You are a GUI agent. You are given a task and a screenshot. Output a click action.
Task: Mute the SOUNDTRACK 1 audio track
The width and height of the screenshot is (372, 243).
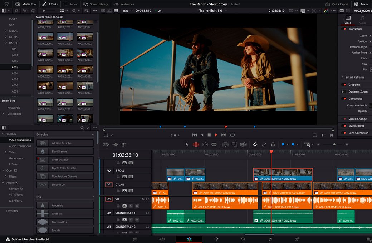[x=137, y=219]
